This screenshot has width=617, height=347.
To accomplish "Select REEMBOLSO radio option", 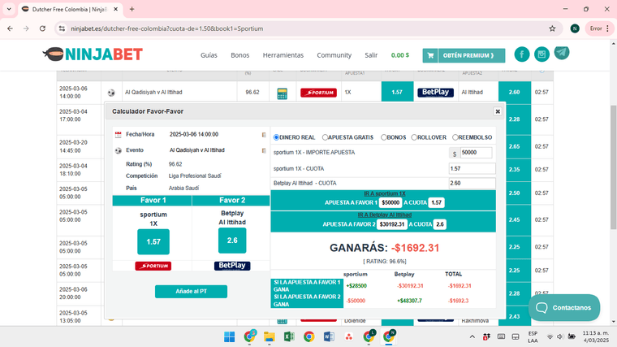I will tap(455, 137).
